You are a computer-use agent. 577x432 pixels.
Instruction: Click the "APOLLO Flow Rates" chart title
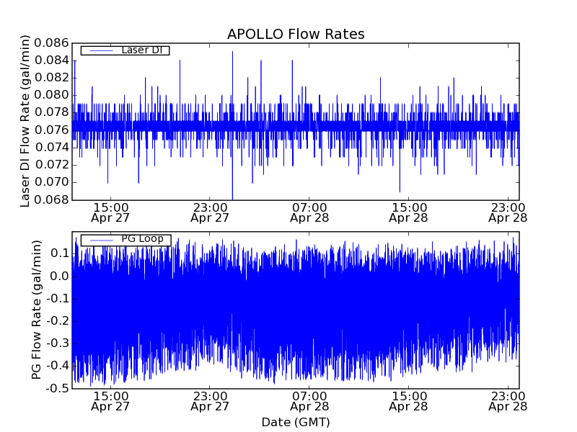[x=296, y=34]
